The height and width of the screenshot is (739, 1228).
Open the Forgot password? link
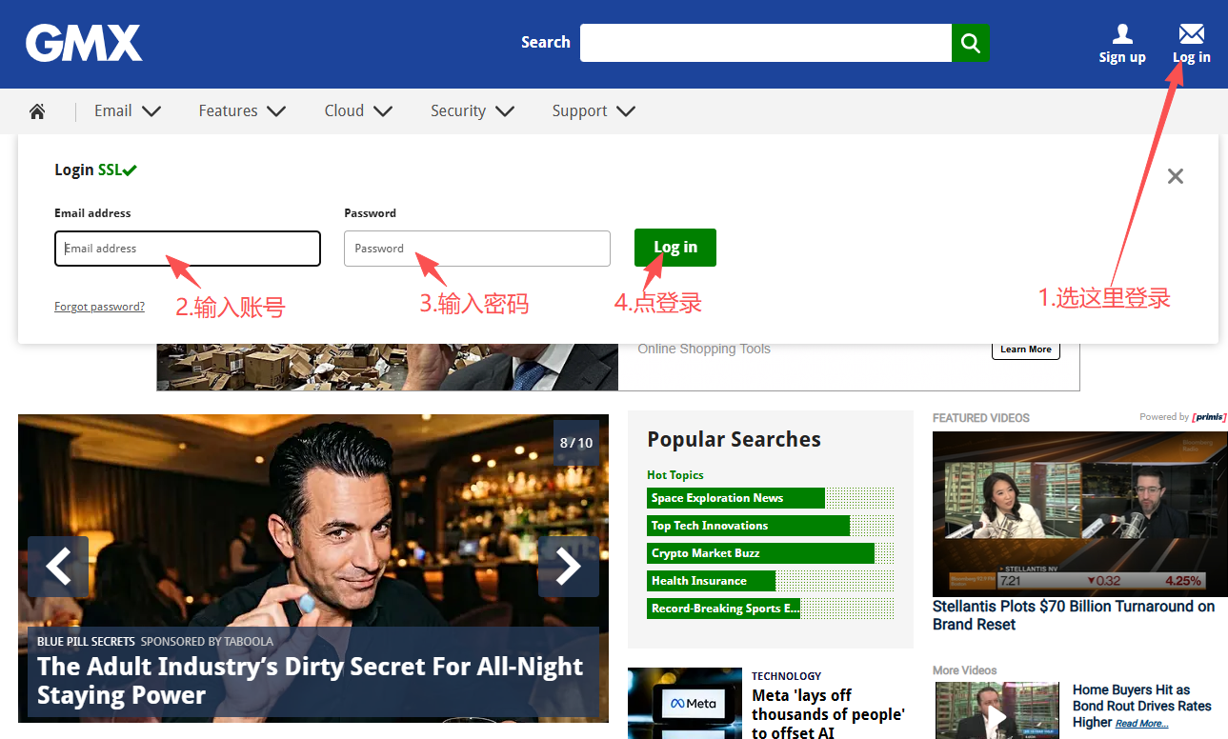tap(100, 307)
